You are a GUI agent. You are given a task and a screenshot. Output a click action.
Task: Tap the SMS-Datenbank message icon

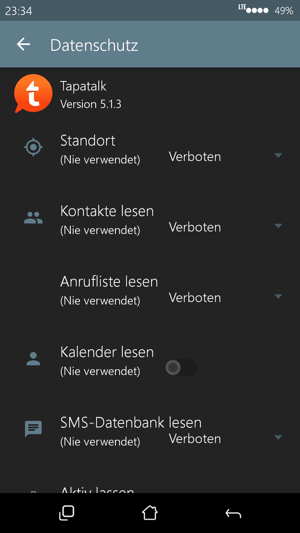[x=33, y=429]
